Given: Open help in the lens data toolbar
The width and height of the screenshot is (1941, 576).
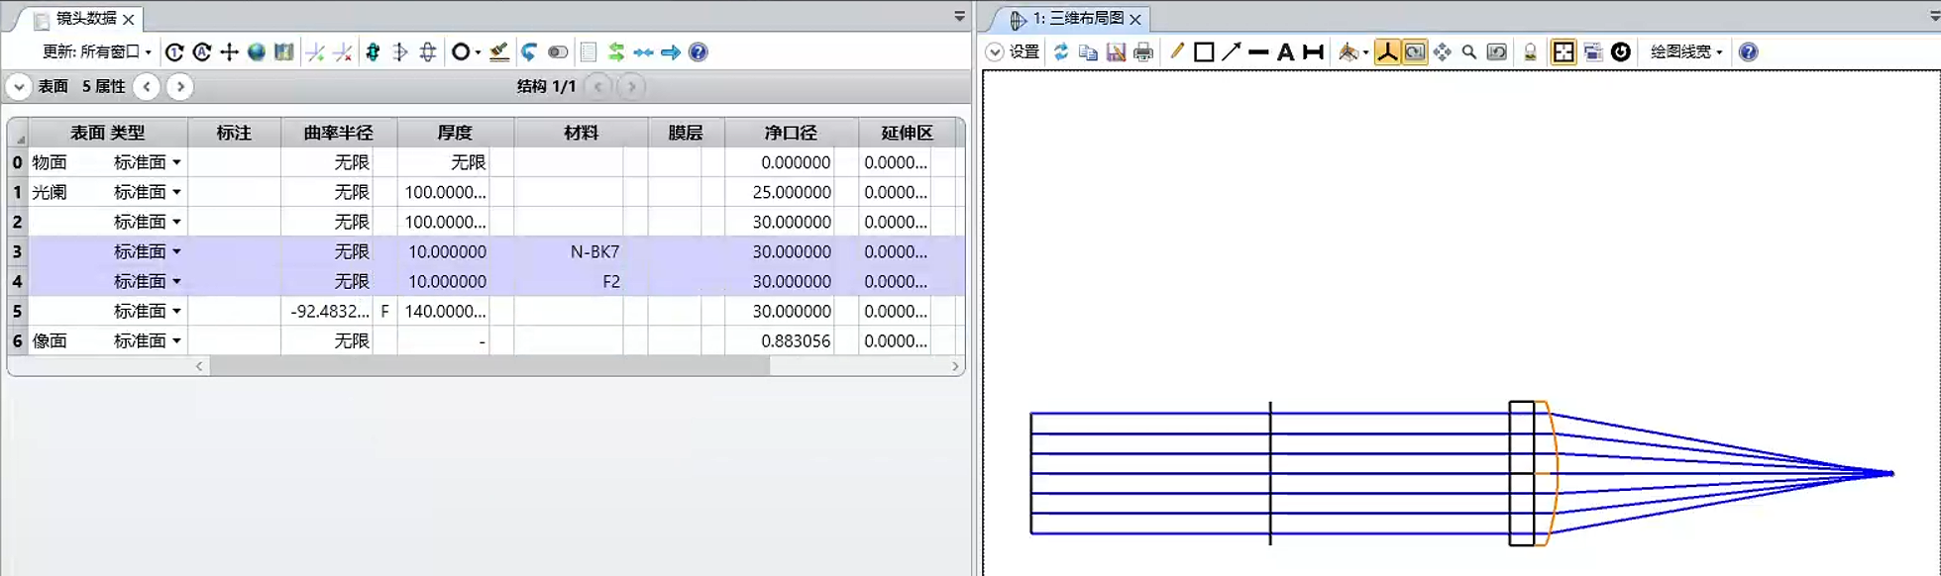Looking at the screenshot, I should tap(699, 52).
